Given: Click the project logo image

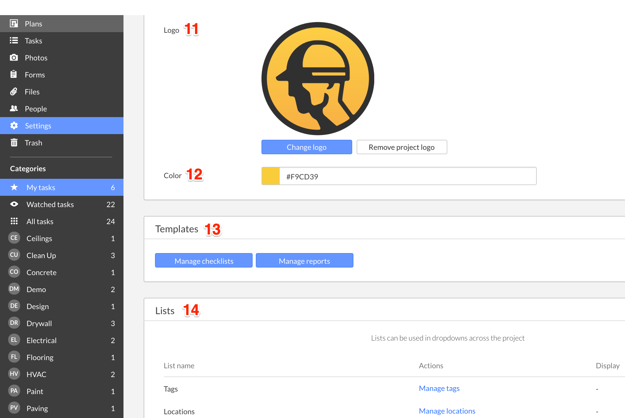Looking at the screenshot, I should (x=318, y=78).
